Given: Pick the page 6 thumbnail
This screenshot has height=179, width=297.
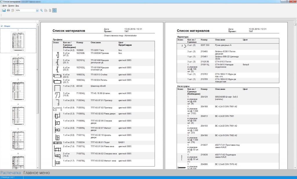Looking at the screenshot, I should tap(18, 162).
